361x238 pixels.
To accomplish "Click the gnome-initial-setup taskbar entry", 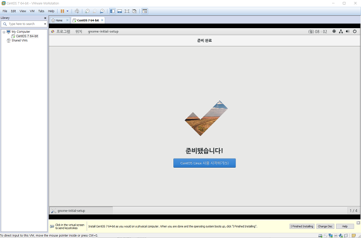I will pos(81,210).
